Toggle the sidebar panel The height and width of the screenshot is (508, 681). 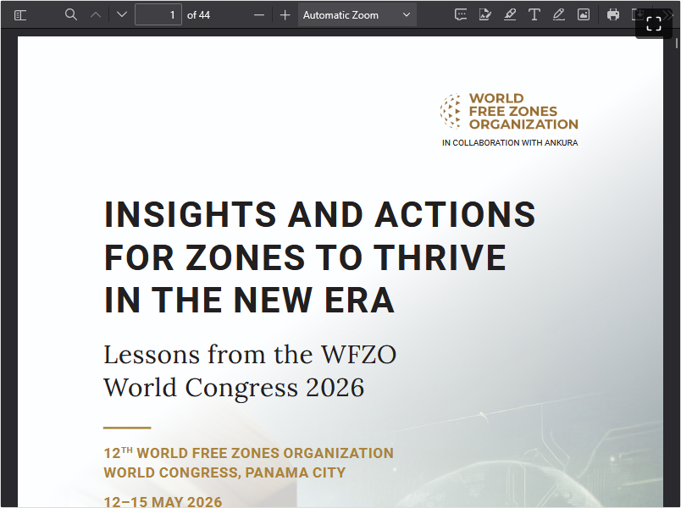(20, 15)
